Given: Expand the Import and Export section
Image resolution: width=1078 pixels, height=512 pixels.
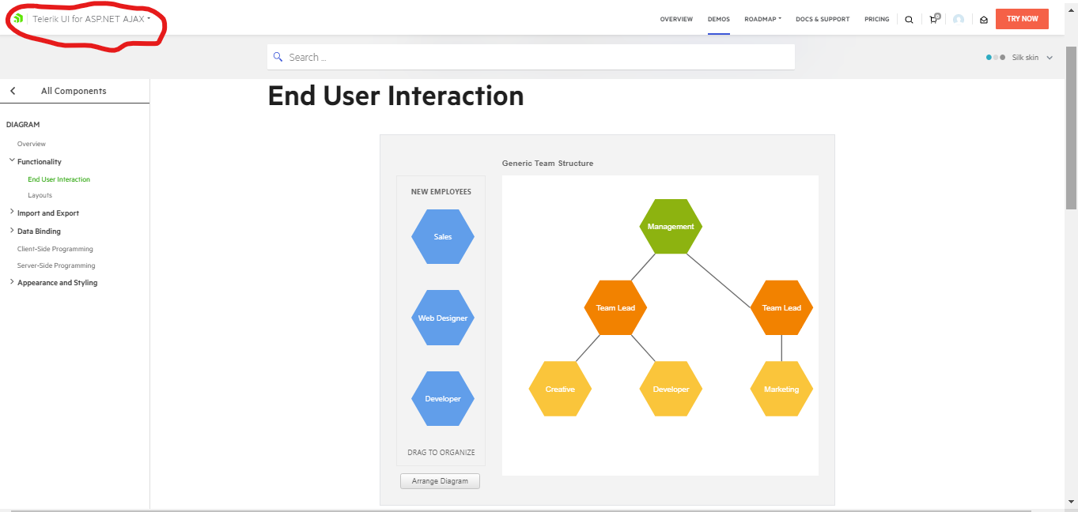Looking at the screenshot, I should [x=12, y=213].
